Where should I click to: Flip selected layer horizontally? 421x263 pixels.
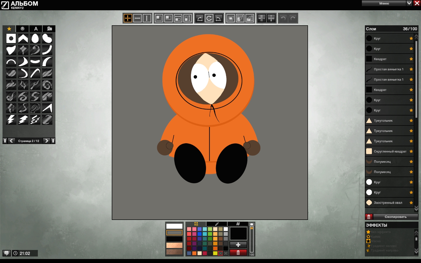[262, 18]
